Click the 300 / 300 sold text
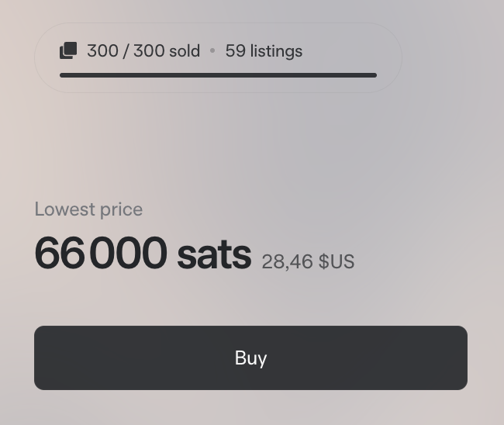 (x=143, y=50)
